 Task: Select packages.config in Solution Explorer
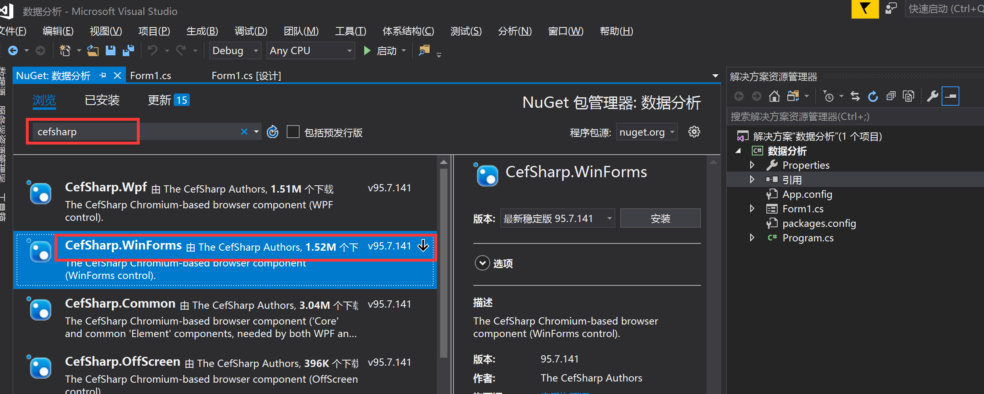(x=819, y=223)
